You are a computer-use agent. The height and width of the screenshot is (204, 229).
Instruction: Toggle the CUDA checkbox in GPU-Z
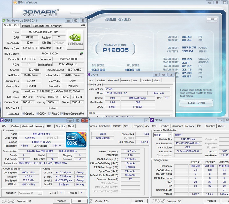(37, 114)
